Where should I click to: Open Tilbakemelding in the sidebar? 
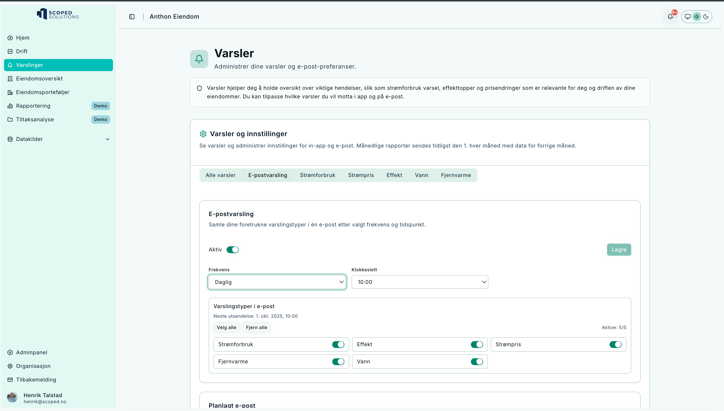point(36,380)
